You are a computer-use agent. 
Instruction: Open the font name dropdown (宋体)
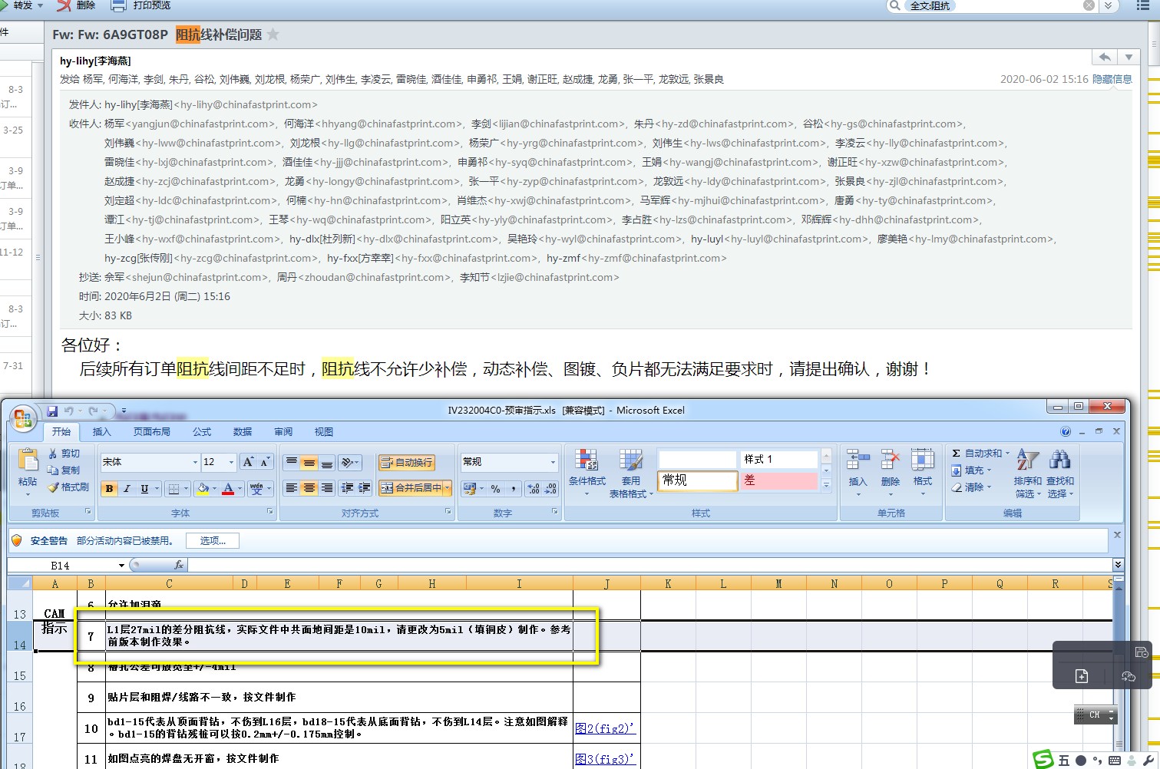coord(195,462)
